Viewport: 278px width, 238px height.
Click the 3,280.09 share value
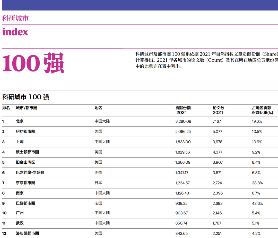[x=183, y=121]
